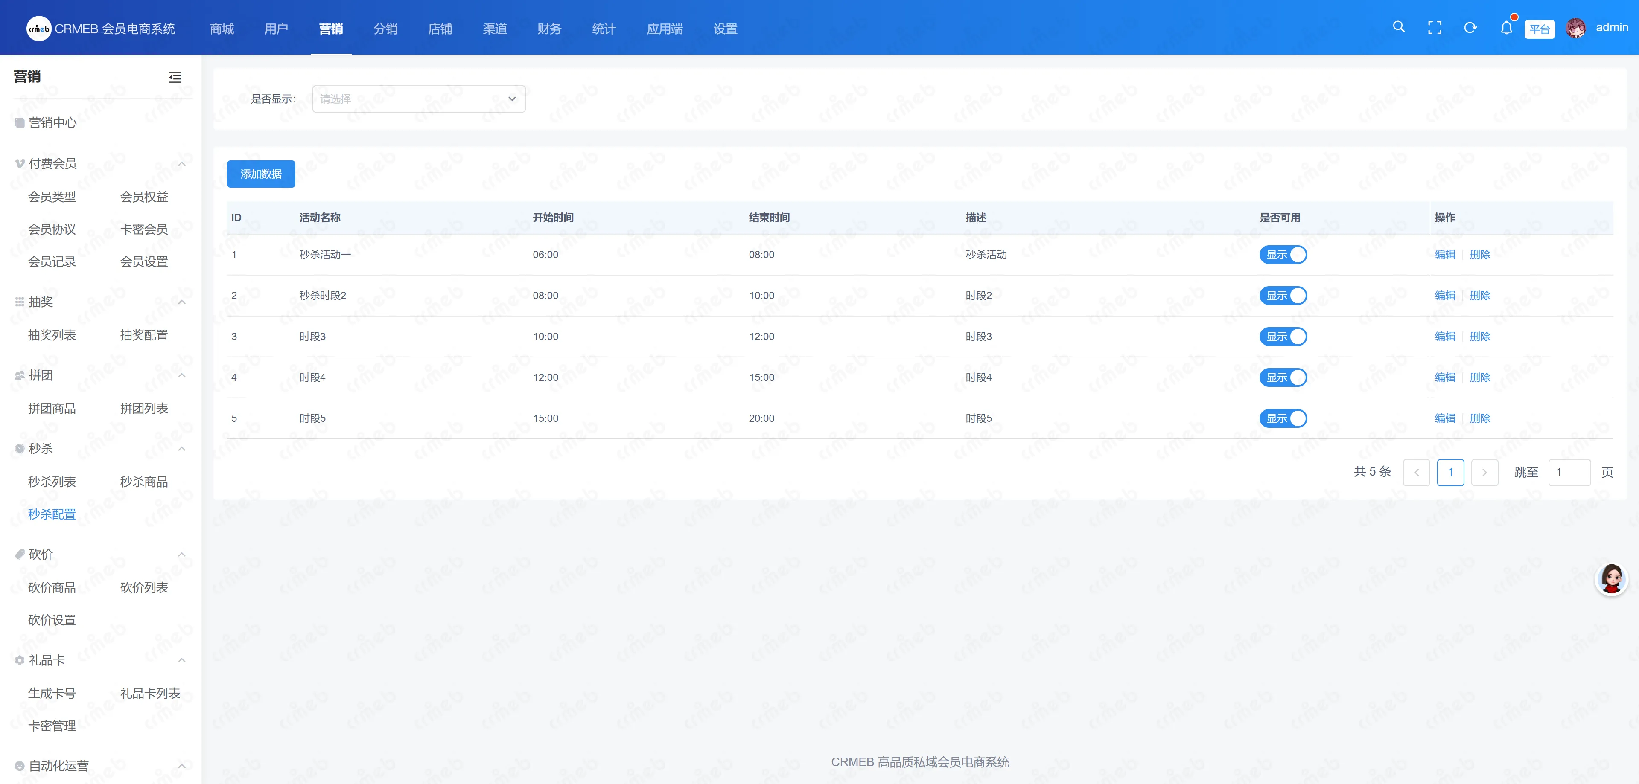Screen dimensions: 1639x784
Task: Click the 抽奖 grid icon
Action: coord(20,302)
